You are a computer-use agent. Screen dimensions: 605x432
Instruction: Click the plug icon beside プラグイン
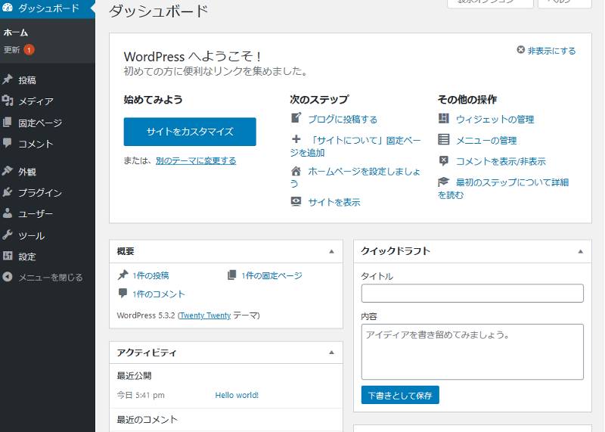pyautogui.click(x=8, y=192)
